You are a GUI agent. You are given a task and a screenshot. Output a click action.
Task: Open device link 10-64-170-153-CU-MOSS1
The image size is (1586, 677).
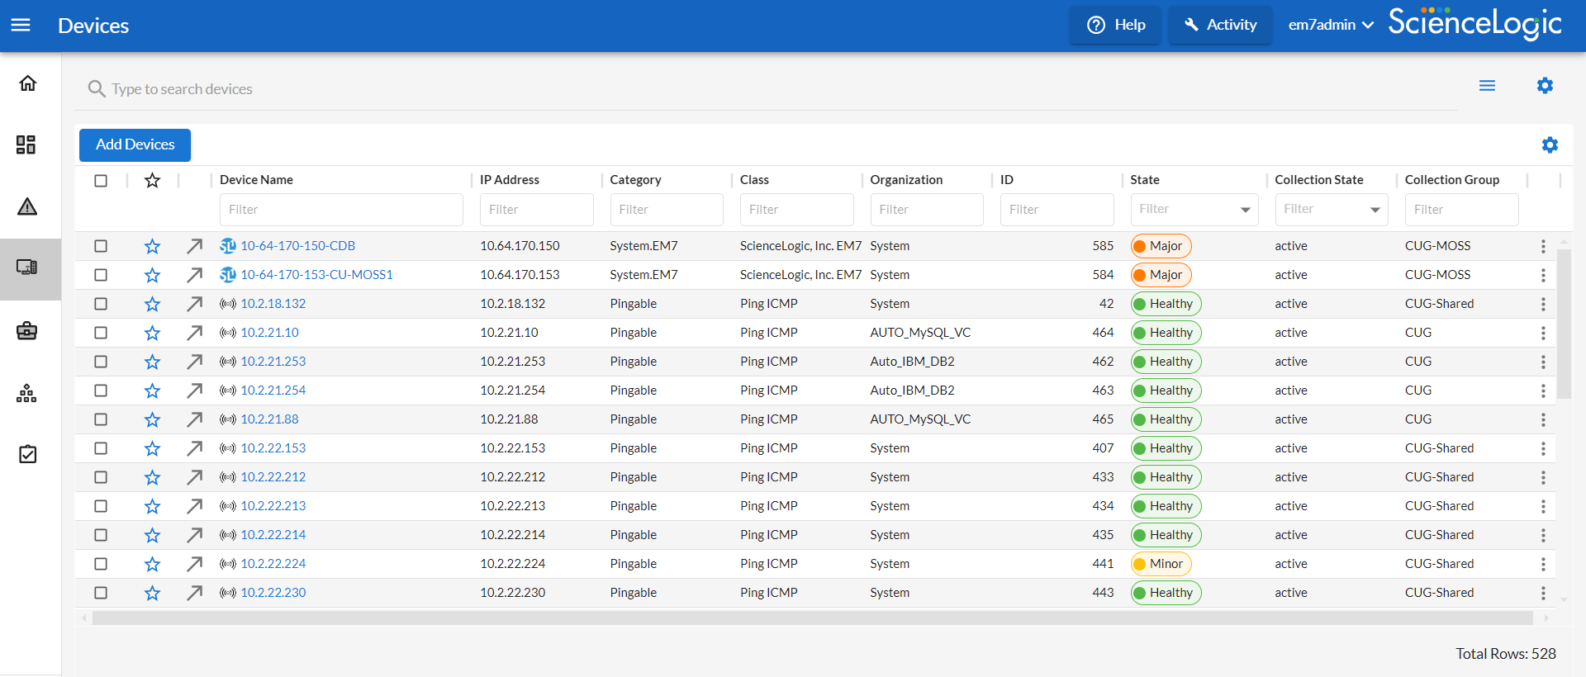[x=316, y=275]
